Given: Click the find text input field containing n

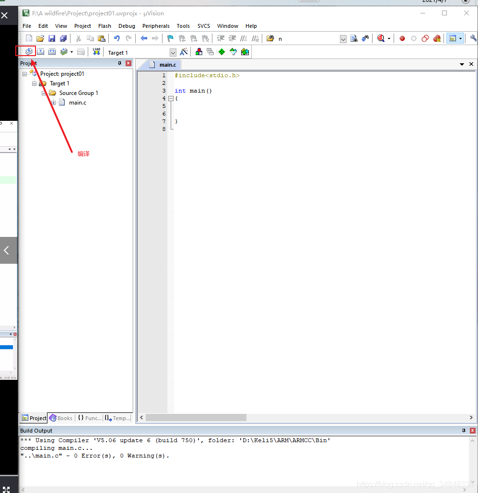Looking at the screenshot, I should (x=308, y=39).
